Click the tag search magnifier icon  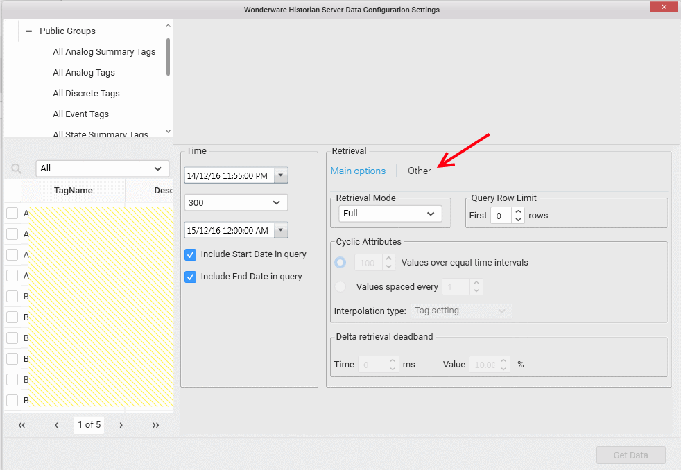(17, 168)
